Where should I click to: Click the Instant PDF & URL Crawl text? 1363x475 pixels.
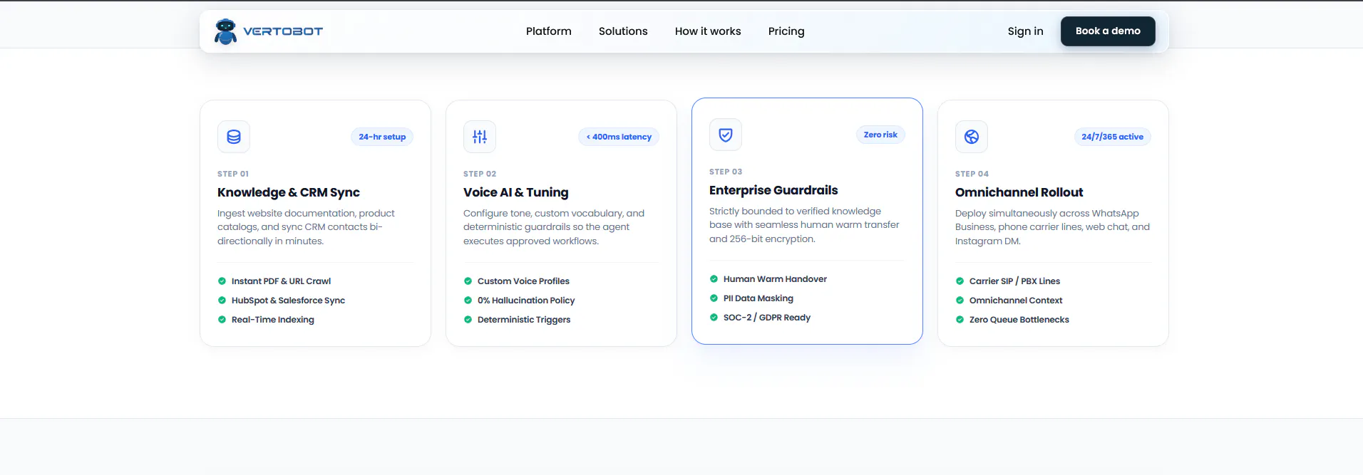click(281, 281)
